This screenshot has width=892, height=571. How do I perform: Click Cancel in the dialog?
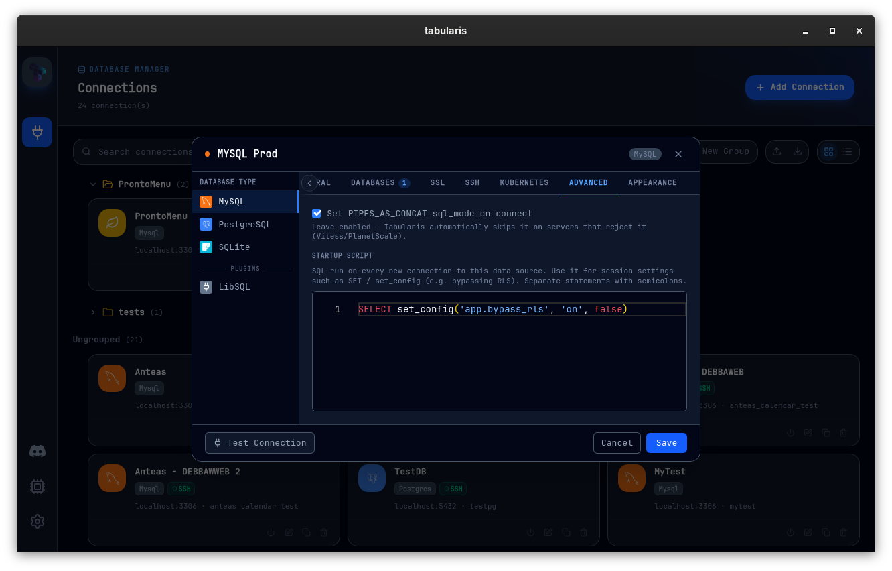click(617, 443)
